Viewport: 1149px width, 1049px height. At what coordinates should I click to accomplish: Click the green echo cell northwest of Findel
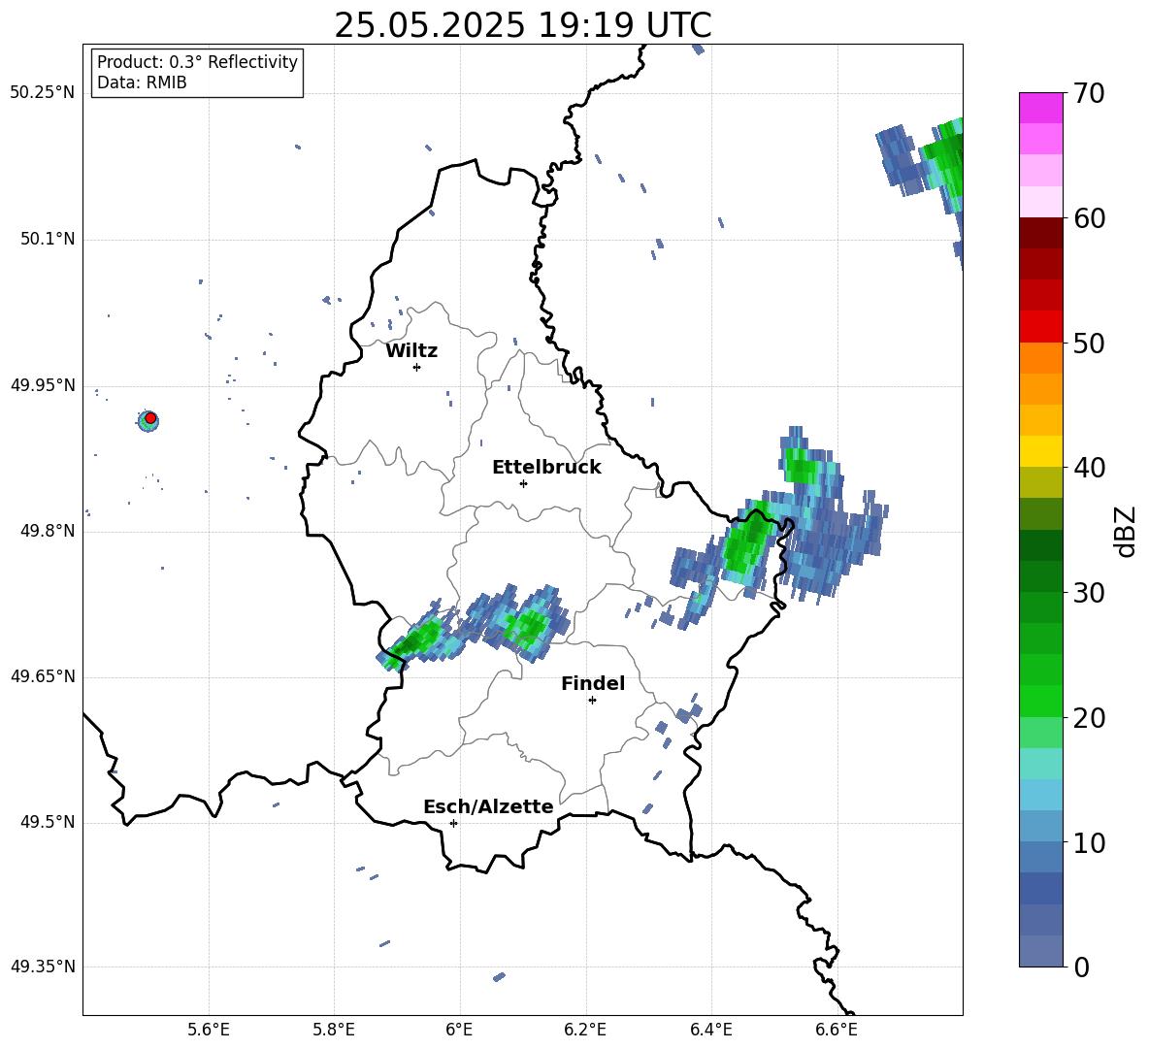point(526,627)
